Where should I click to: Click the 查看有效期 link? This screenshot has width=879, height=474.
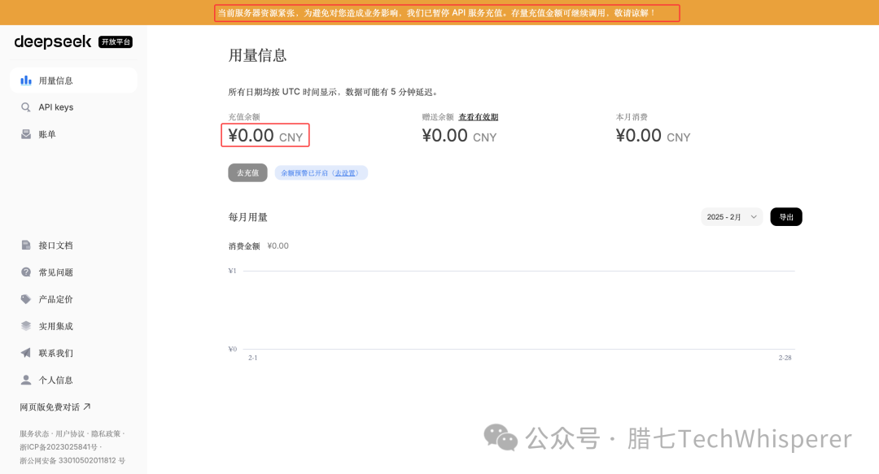tap(479, 116)
